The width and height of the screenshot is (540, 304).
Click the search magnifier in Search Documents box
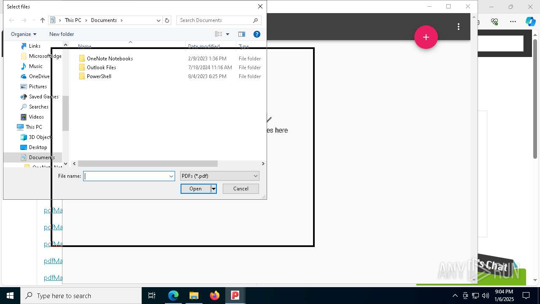tap(256, 20)
